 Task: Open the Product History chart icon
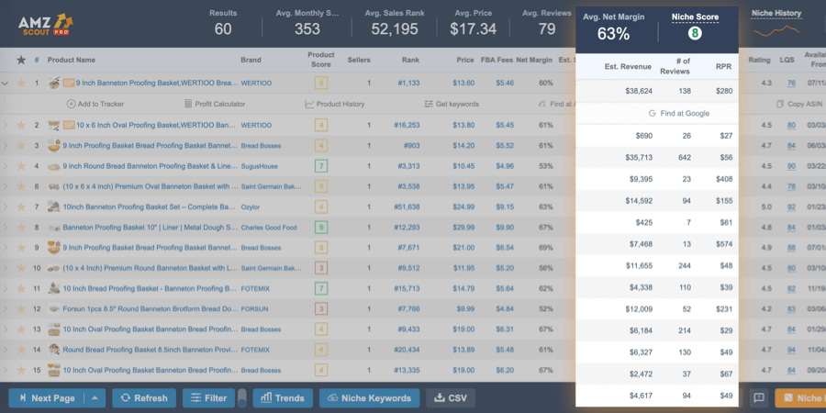[309, 105]
